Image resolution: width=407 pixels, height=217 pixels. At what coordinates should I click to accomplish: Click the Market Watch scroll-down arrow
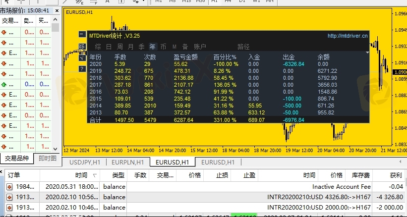click(55, 149)
